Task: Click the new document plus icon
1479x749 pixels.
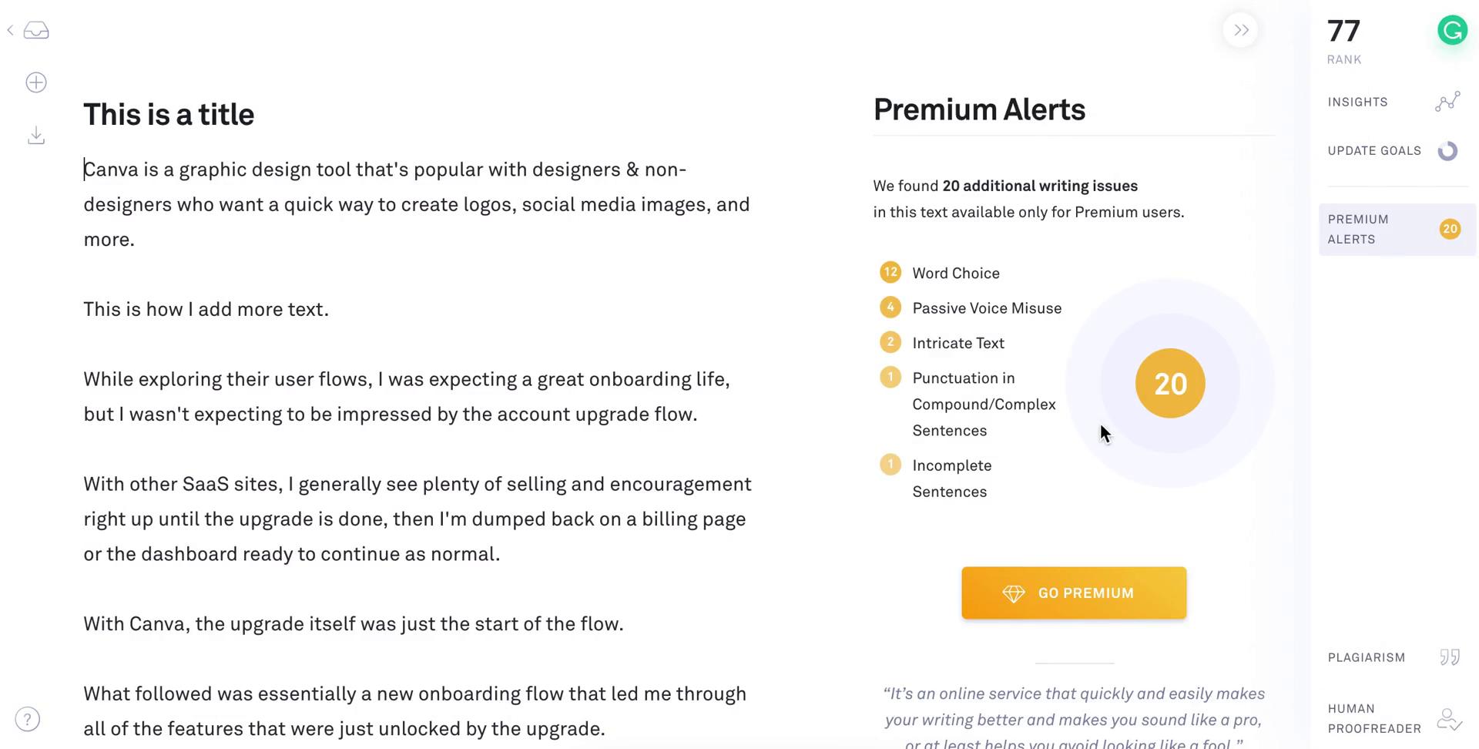Action: (x=36, y=82)
